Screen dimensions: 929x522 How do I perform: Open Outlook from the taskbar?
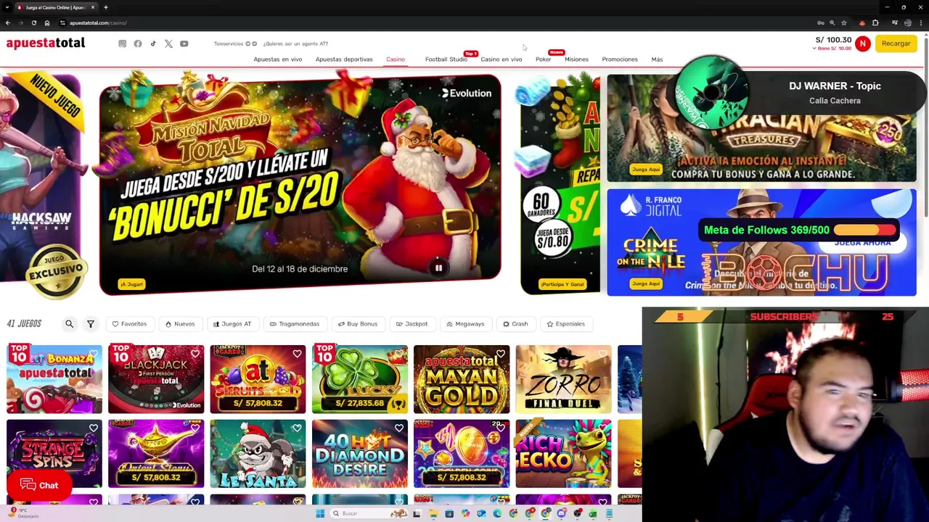[x=481, y=513]
